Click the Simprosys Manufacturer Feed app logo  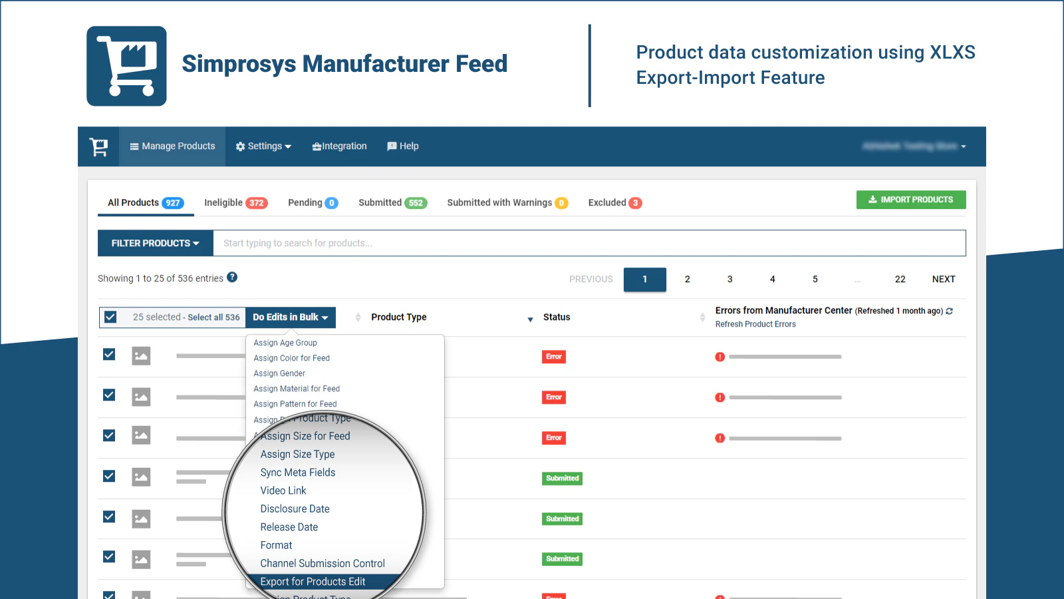(126, 66)
